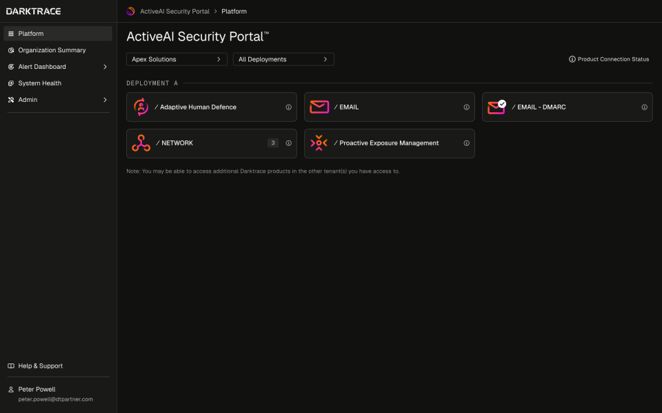The image size is (662, 413).
Task: Select the EMAIL envelope icon
Action: pyautogui.click(x=319, y=107)
